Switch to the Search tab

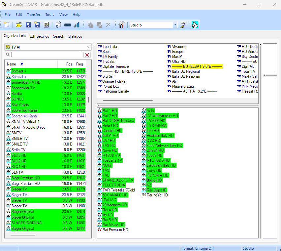point(58,36)
